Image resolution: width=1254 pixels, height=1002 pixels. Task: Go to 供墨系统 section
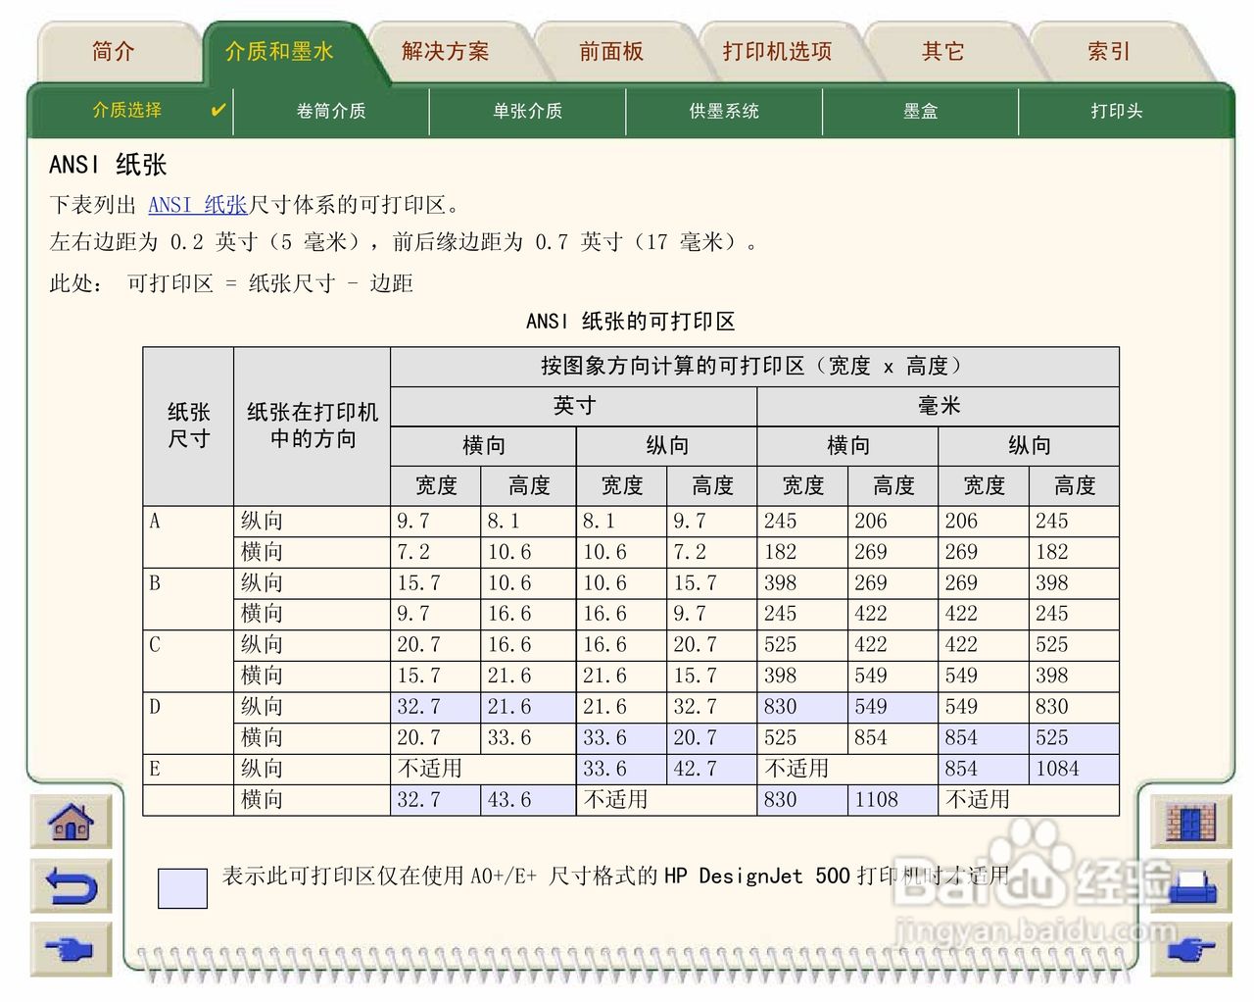(x=724, y=111)
